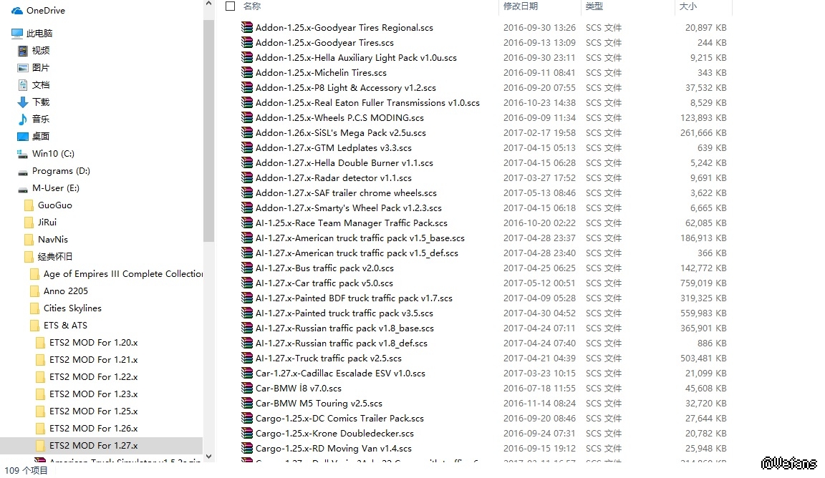Click the Pictures (图片) icon
825x478 pixels.
[23, 68]
